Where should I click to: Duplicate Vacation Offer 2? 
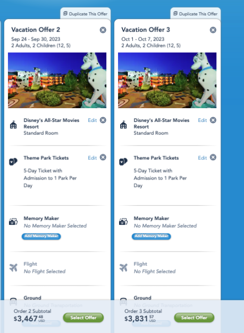[86, 14]
